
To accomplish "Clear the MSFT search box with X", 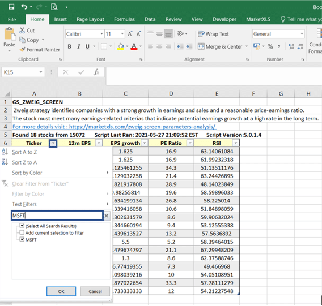I will (x=107, y=216).
